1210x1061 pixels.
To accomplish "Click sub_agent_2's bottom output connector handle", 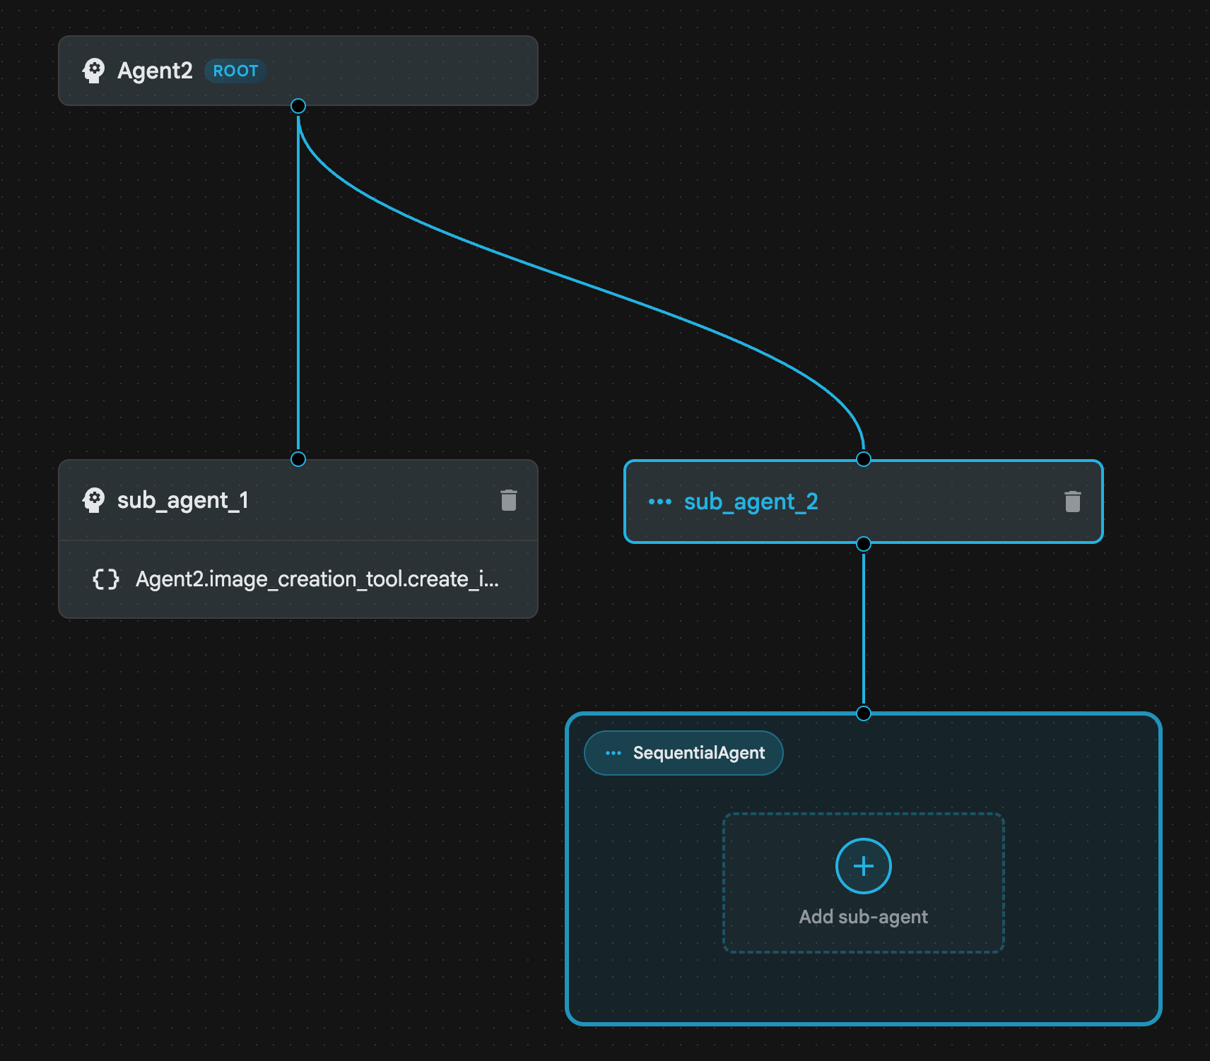I will (863, 544).
